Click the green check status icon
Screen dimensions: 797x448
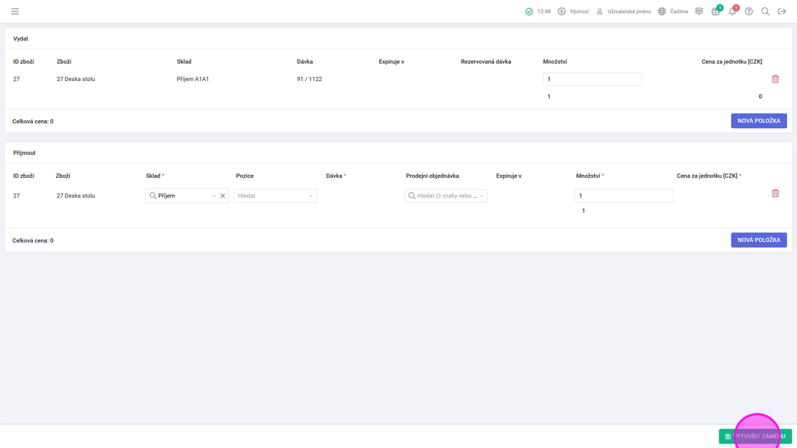[x=529, y=11]
